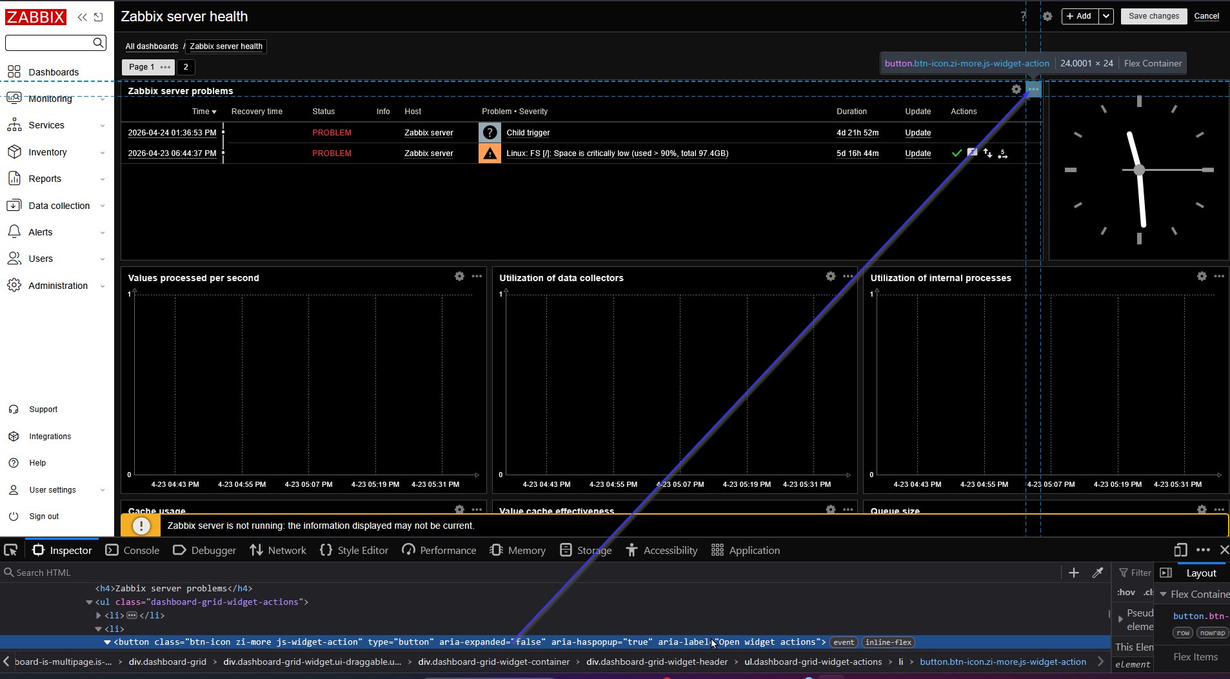Collapse the Zabbix sidebar with double-arrow icon
The image size is (1230, 679).
pos(83,17)
